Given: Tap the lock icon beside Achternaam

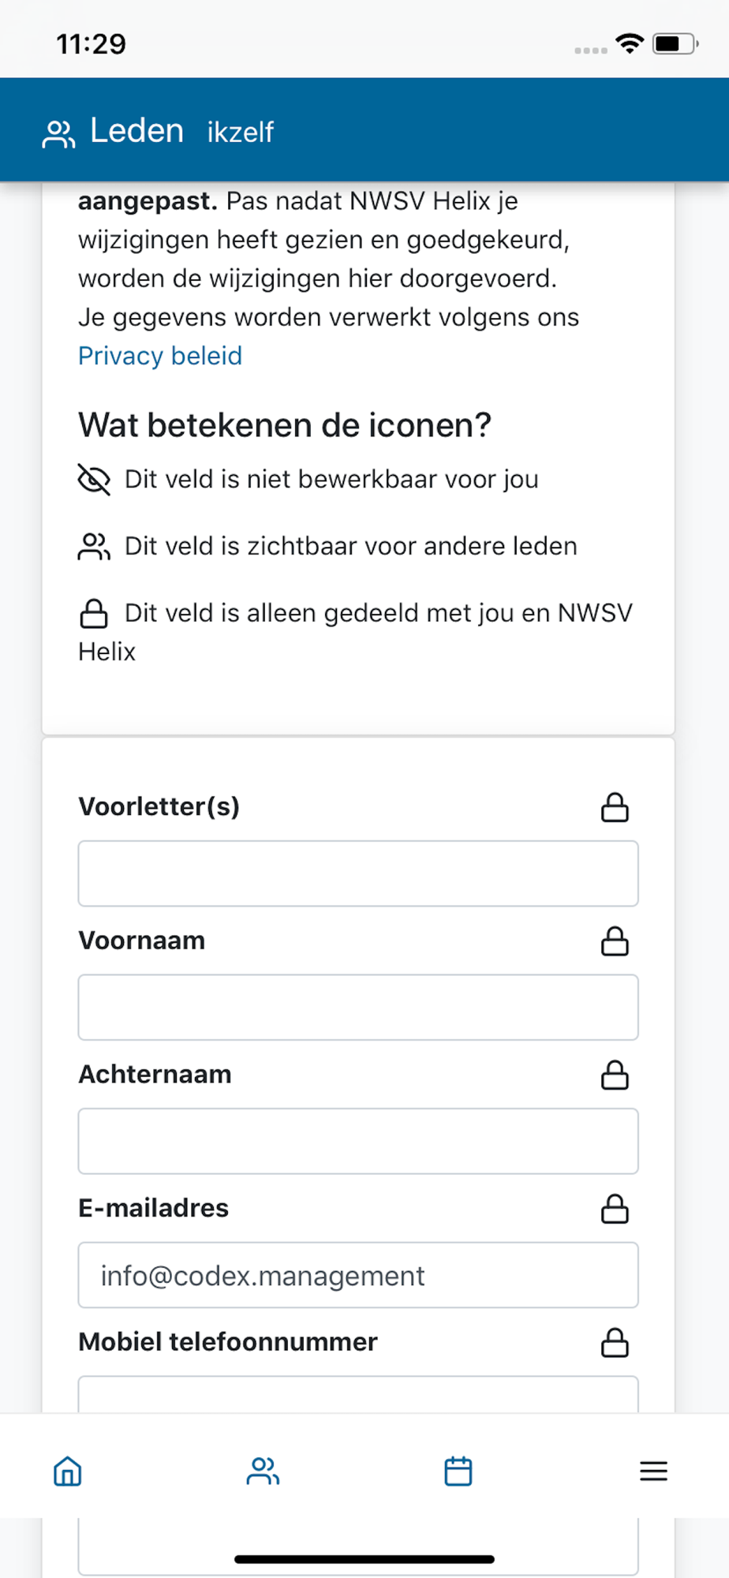Looking at the screenshot, I should tap(615, 1075).
